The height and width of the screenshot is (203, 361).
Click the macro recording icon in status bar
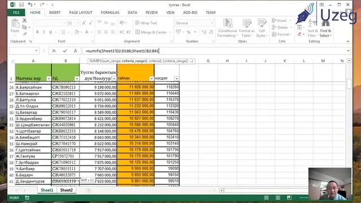[x=27, y=198]
